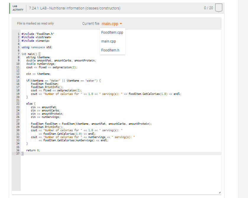Click the 7.24.1 LAB Nutritional information title
Viewport: 248px width, 198px height.
click(x=75, y=8)
